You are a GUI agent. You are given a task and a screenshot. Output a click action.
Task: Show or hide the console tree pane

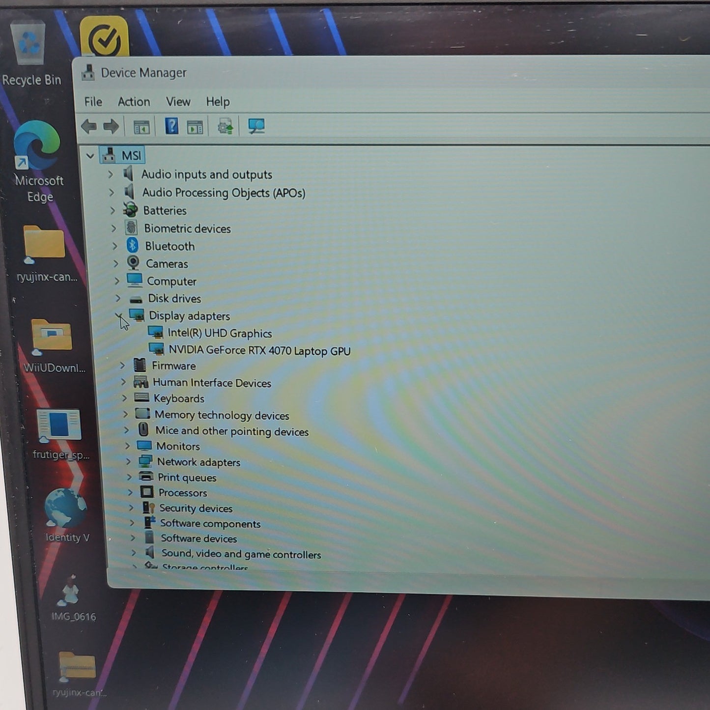(142, 127)
